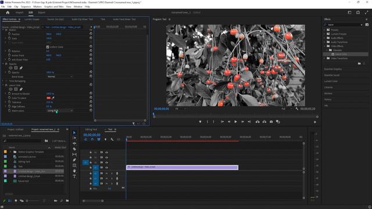Create ellipse mask under Leave Color effect
Image resolution: width=372 pixels, height=209 pixels.
click(10, 89)
